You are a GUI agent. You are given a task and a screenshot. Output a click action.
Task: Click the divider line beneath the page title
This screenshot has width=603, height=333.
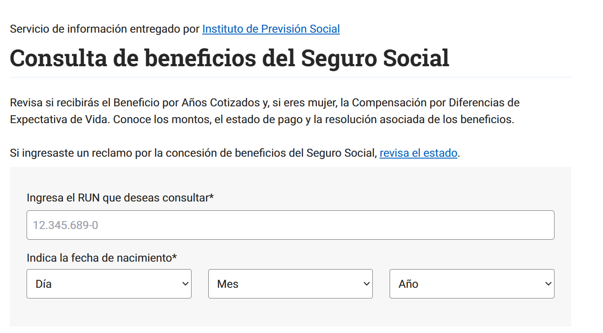pyautogui.click(x=290, y=77)
